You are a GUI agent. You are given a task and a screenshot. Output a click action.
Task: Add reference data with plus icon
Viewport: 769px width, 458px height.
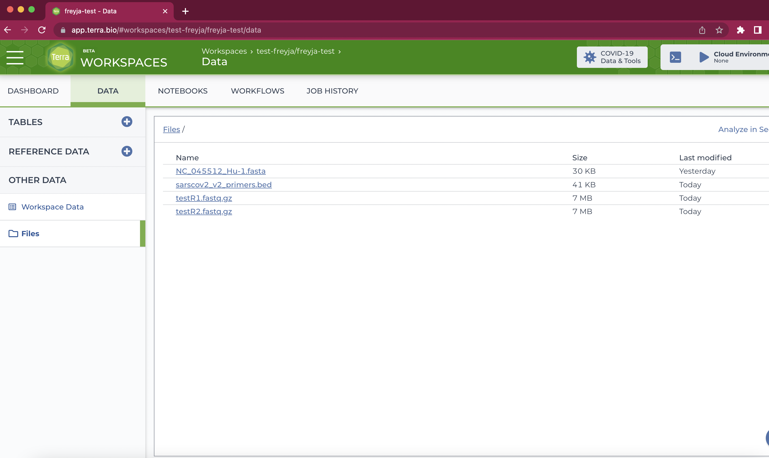point(127,151)
